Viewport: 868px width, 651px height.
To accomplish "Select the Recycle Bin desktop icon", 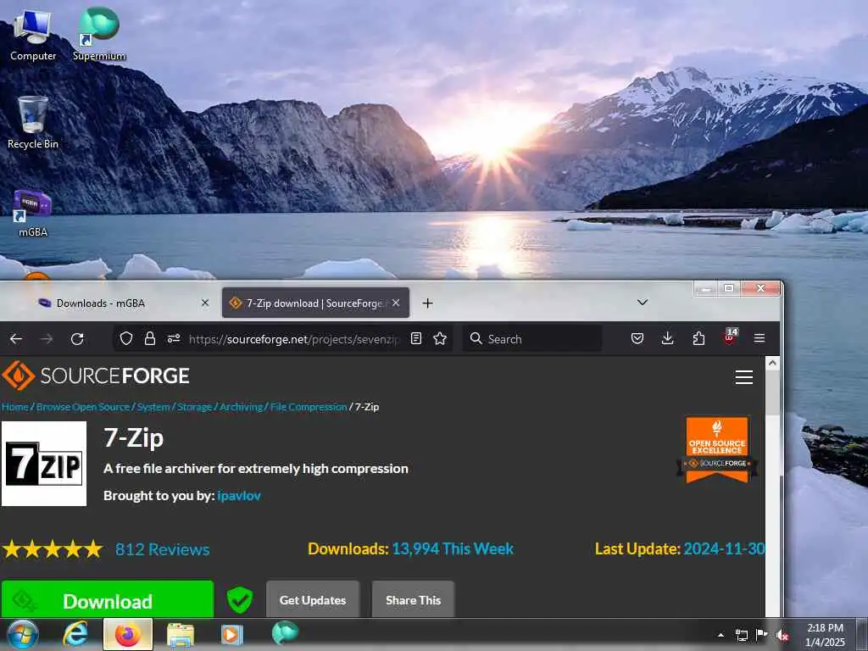I will click(x=33, y=122).
